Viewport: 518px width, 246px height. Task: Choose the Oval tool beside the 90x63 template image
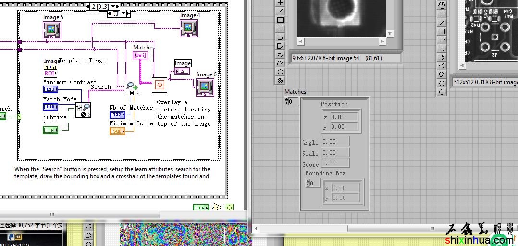280,72
